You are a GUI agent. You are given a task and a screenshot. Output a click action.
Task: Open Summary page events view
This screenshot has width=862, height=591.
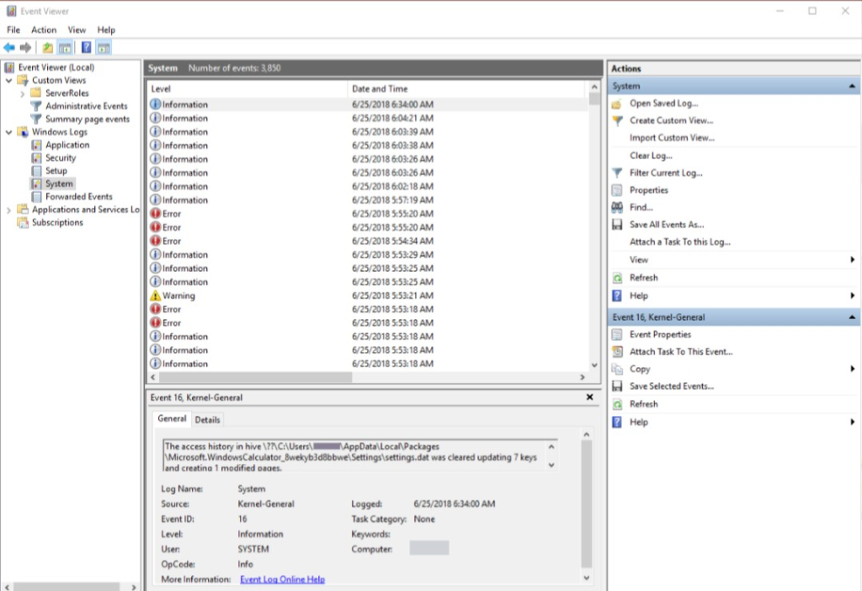(88, 120)
